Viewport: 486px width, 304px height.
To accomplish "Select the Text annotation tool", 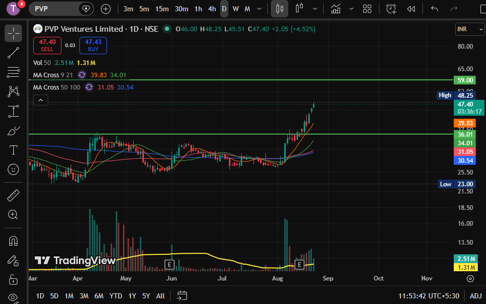I will [13, 150].
